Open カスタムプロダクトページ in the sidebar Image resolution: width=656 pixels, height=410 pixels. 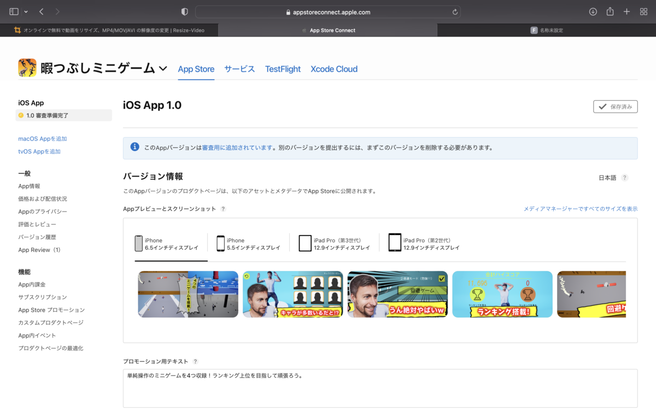(x=51, y=323)
